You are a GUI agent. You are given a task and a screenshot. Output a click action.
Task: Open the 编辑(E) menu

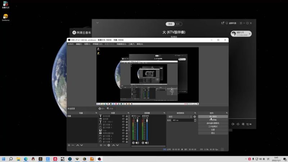79,44
